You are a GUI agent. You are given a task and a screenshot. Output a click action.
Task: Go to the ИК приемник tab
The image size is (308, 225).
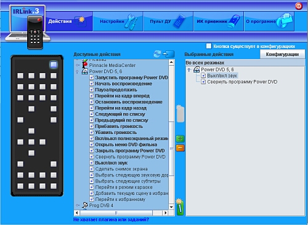(219, 22)
